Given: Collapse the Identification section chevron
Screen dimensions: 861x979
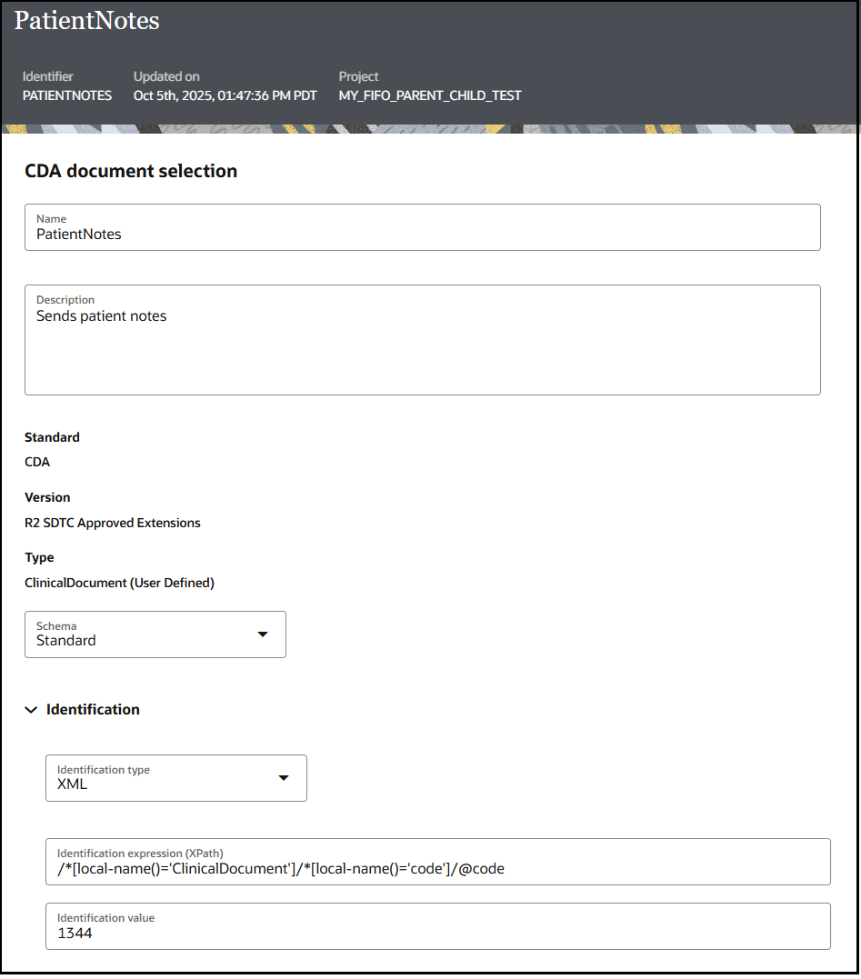Looking at the screenshot, I should (x=31, y=710).
